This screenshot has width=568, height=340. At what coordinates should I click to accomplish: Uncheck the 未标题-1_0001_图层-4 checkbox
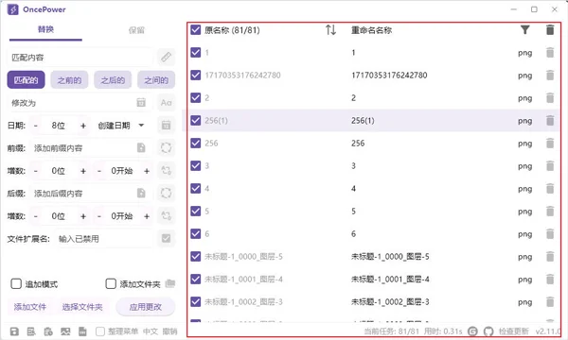(196, 279)
